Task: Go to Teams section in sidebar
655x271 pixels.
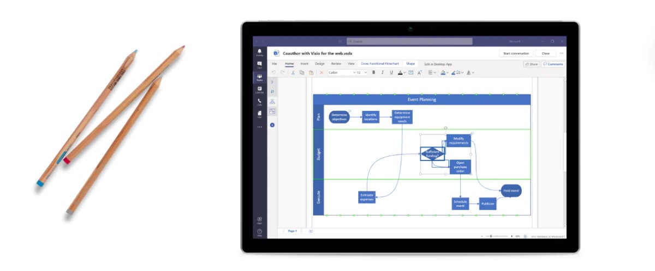Action: pyautogui.click(x=259, y=77)
